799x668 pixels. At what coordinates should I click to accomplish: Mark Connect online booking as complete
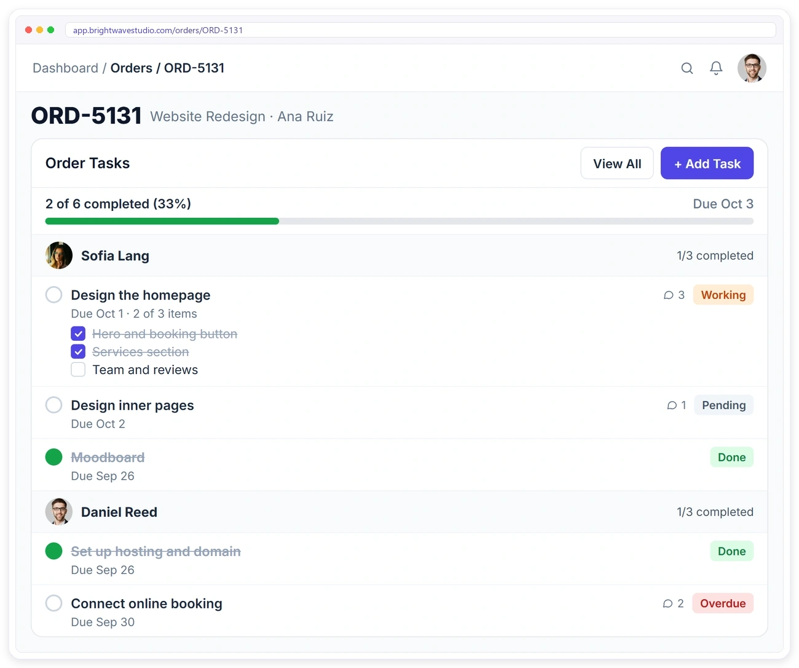pos(54,603)
